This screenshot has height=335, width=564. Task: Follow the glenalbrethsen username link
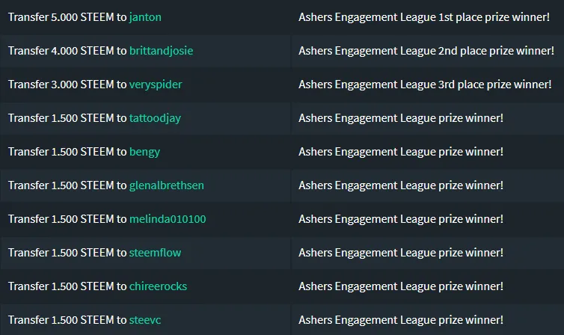pos(167,185)
